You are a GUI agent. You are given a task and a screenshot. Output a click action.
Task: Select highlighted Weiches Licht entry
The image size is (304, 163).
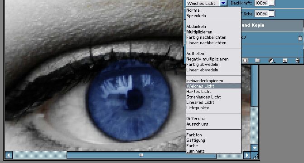coord(213,86)
